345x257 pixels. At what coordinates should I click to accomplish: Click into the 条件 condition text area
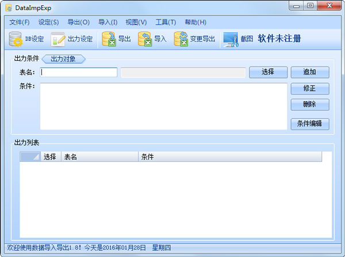(x=163, y=106)
